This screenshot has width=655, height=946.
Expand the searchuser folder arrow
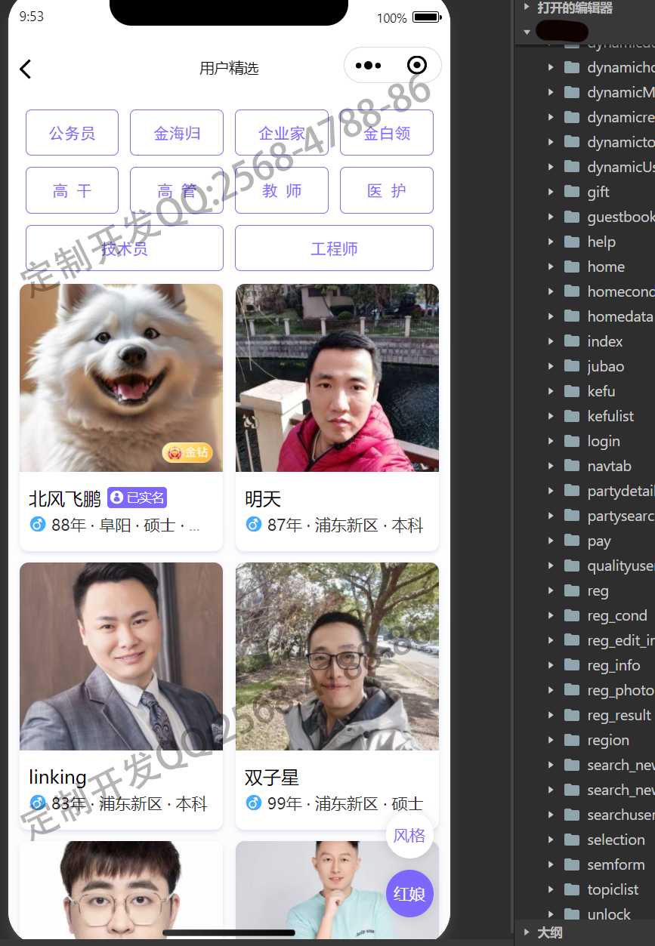point(551,815)
